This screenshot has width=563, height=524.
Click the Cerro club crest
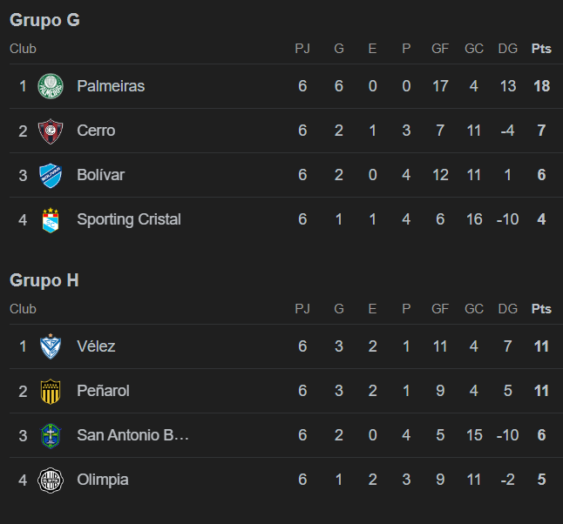click(x=51, y=131)
